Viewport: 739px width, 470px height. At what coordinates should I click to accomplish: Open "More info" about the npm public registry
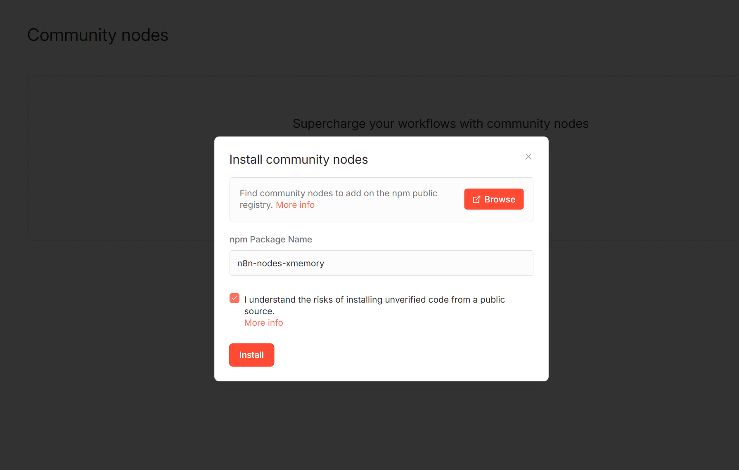click(x=295, y=204)
